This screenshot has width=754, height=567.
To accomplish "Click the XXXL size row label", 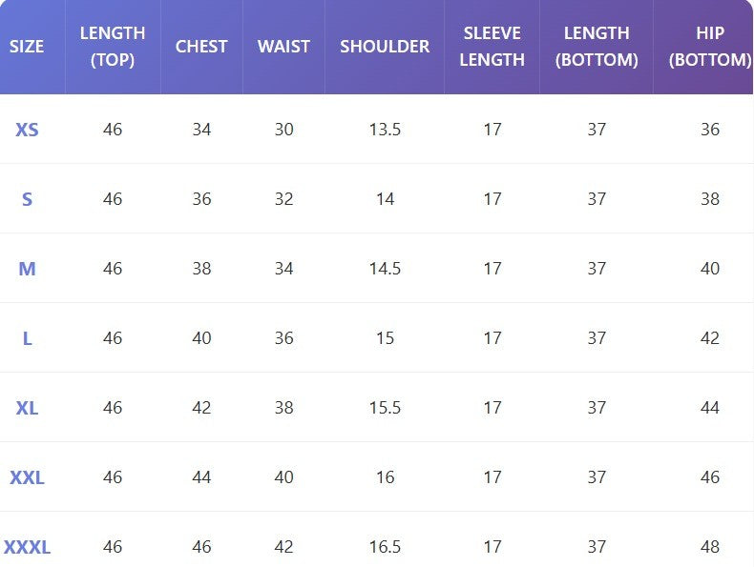I will [x=27, y=547].
